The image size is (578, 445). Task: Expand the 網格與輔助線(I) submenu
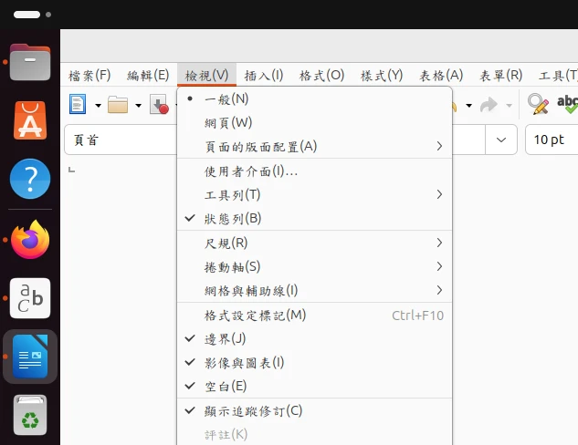[x=314, y=291]
